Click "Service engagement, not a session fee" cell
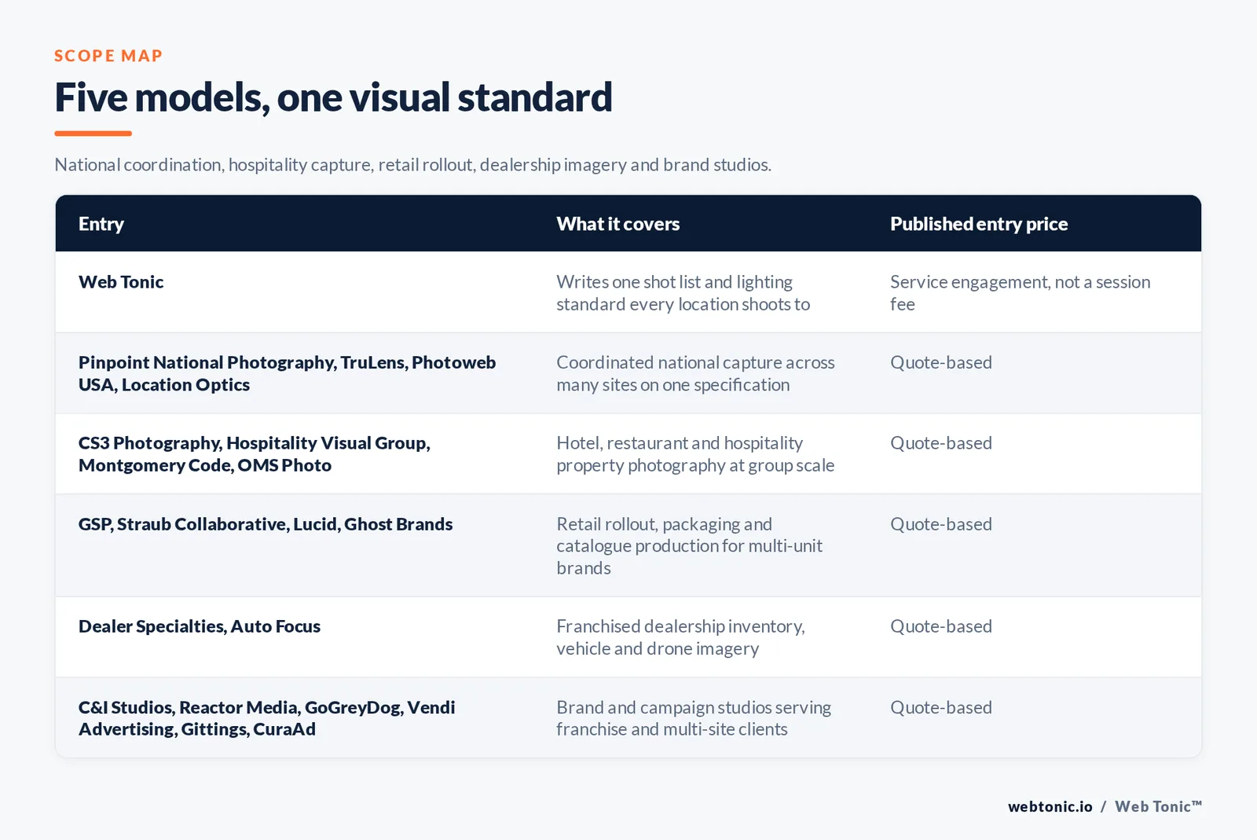 (x=1020, y=293)
